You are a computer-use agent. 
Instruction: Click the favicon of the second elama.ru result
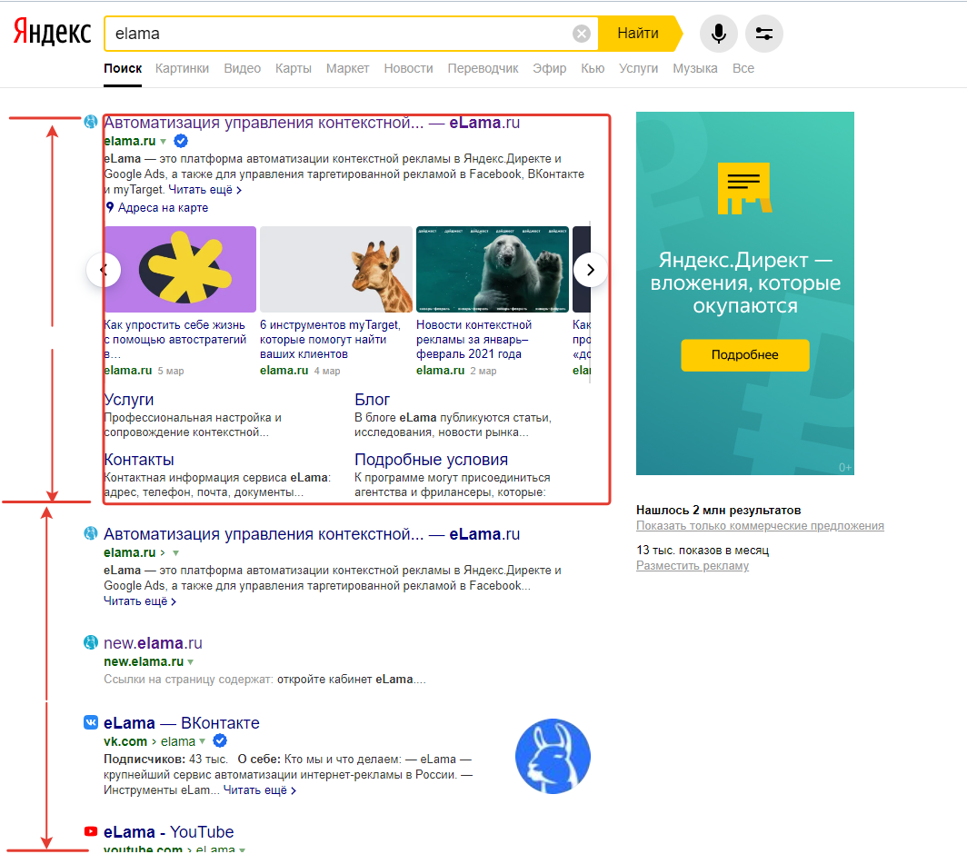tap(91, 533)
